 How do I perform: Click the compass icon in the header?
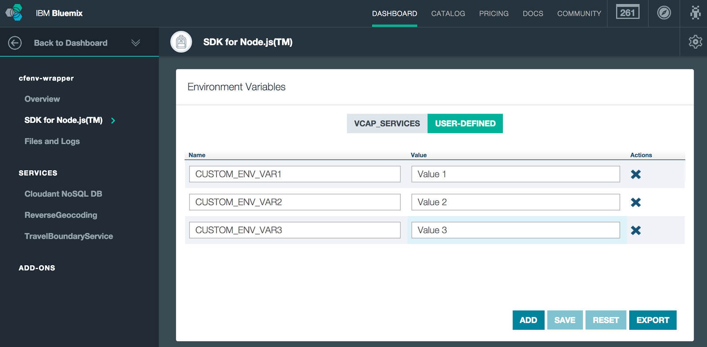click(664, 12)
